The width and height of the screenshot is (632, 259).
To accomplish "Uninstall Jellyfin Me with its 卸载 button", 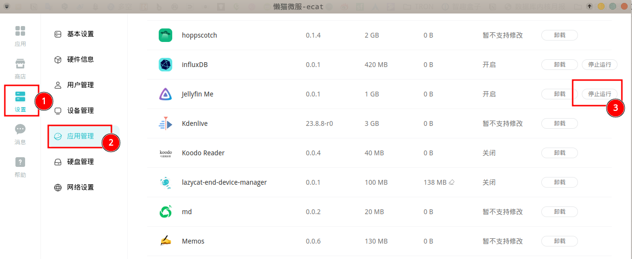I will (x=560, y=94).
